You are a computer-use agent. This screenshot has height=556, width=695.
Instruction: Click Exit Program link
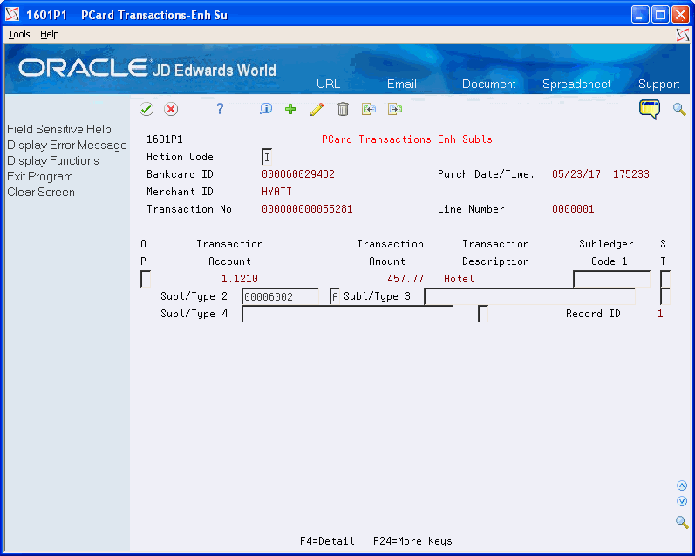point(40,176)
